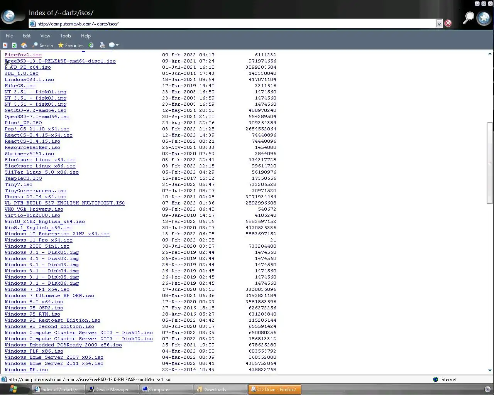Open the Tools menu
Image resolution: width=494 pixels, height=395 pixels.
tap(66, 36)
